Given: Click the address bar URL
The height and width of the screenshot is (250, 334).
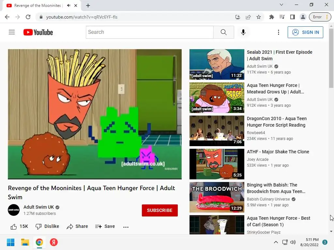Looking at the screenshot, I should pyautogui.click(x=82, y=17).
